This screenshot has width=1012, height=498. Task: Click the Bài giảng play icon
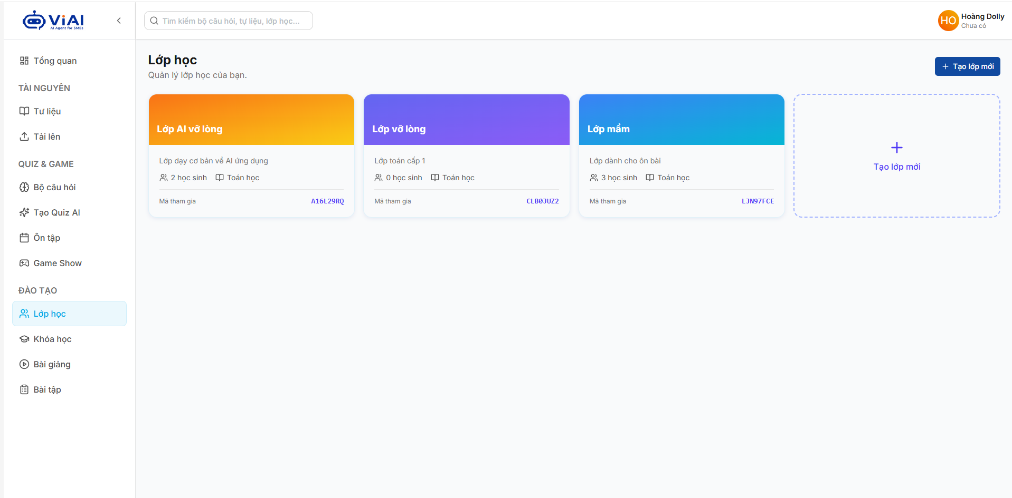[24, 364]
